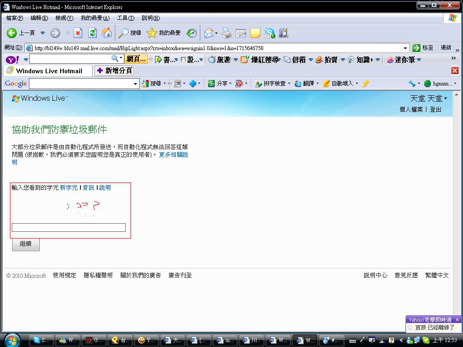Click the 登出 sign out link
The width and height of the screenshot is (463, 347).
[x=435, y=109]
